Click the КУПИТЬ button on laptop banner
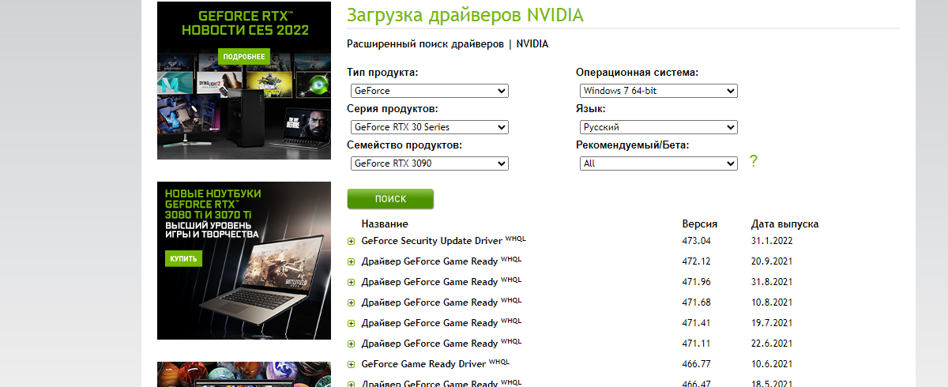Image resolution: width=948 pixels, height=387 pixels. 184,258
